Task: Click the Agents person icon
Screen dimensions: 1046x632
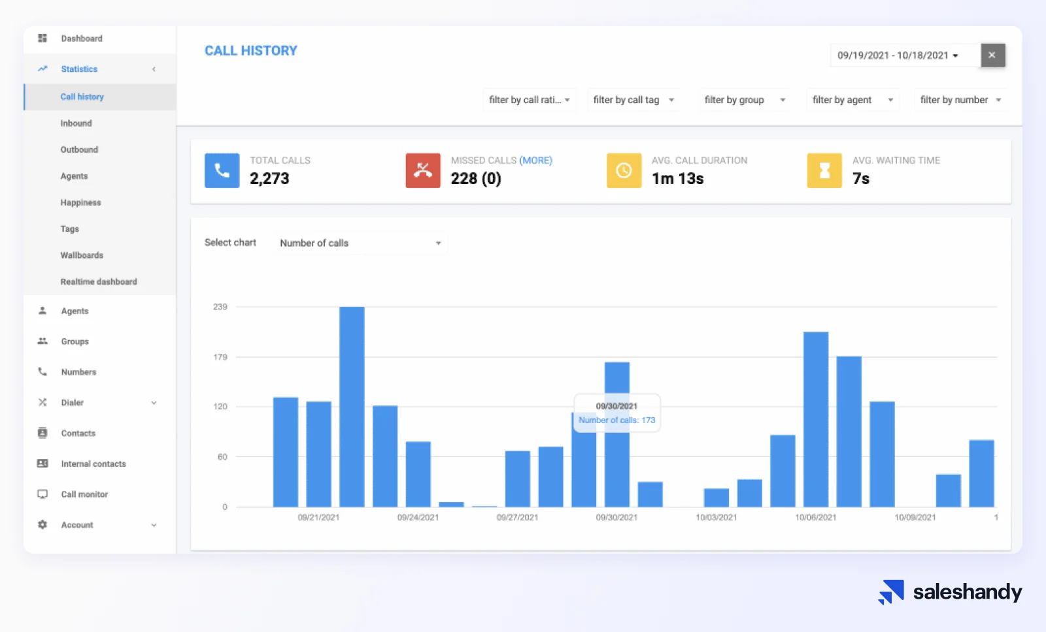Action: (x=42, y=311)
